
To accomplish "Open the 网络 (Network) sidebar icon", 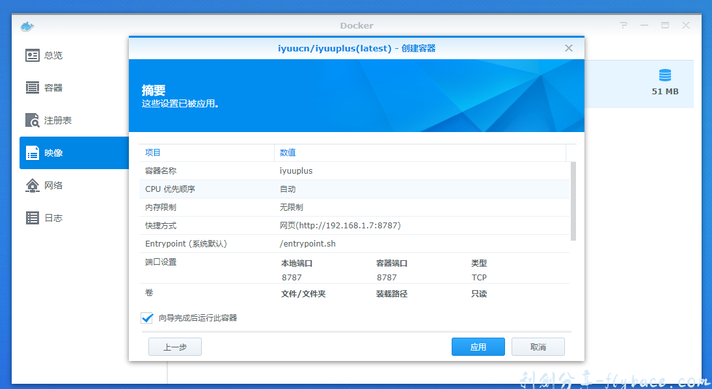I will coord(32,185).
